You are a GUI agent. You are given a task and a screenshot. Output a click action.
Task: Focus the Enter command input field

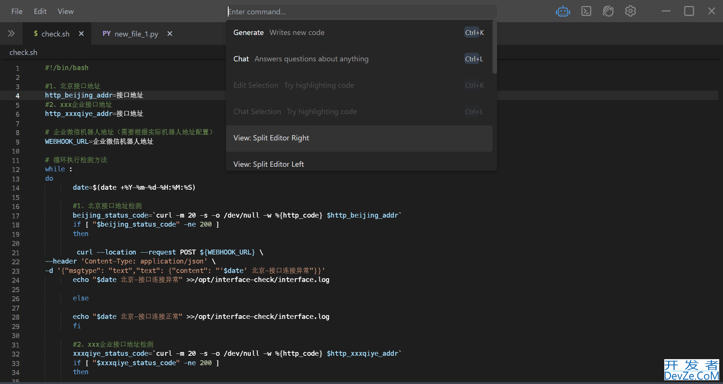[x=361, y=11]
